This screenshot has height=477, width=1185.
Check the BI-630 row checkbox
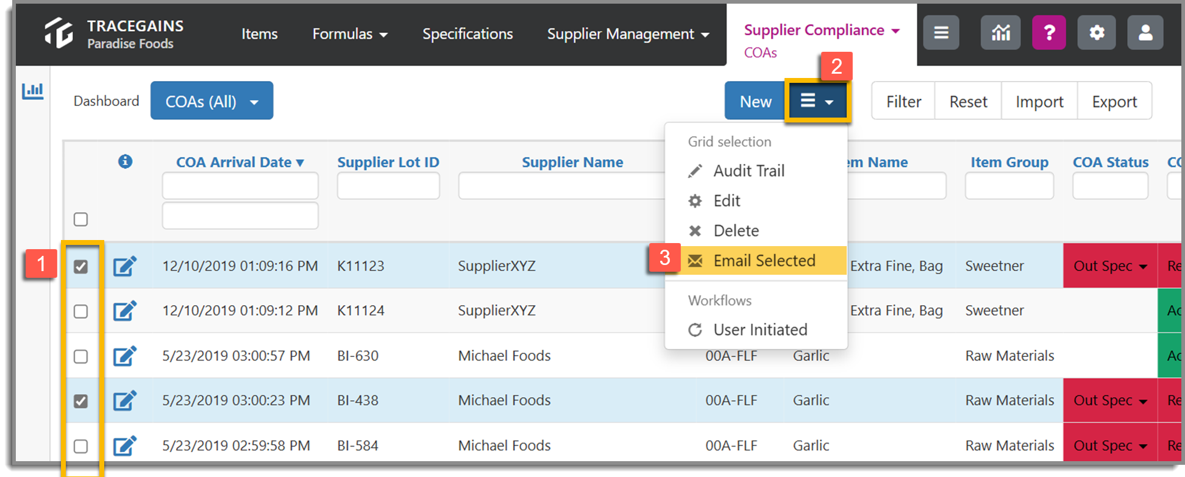click(x=80, y=356)
